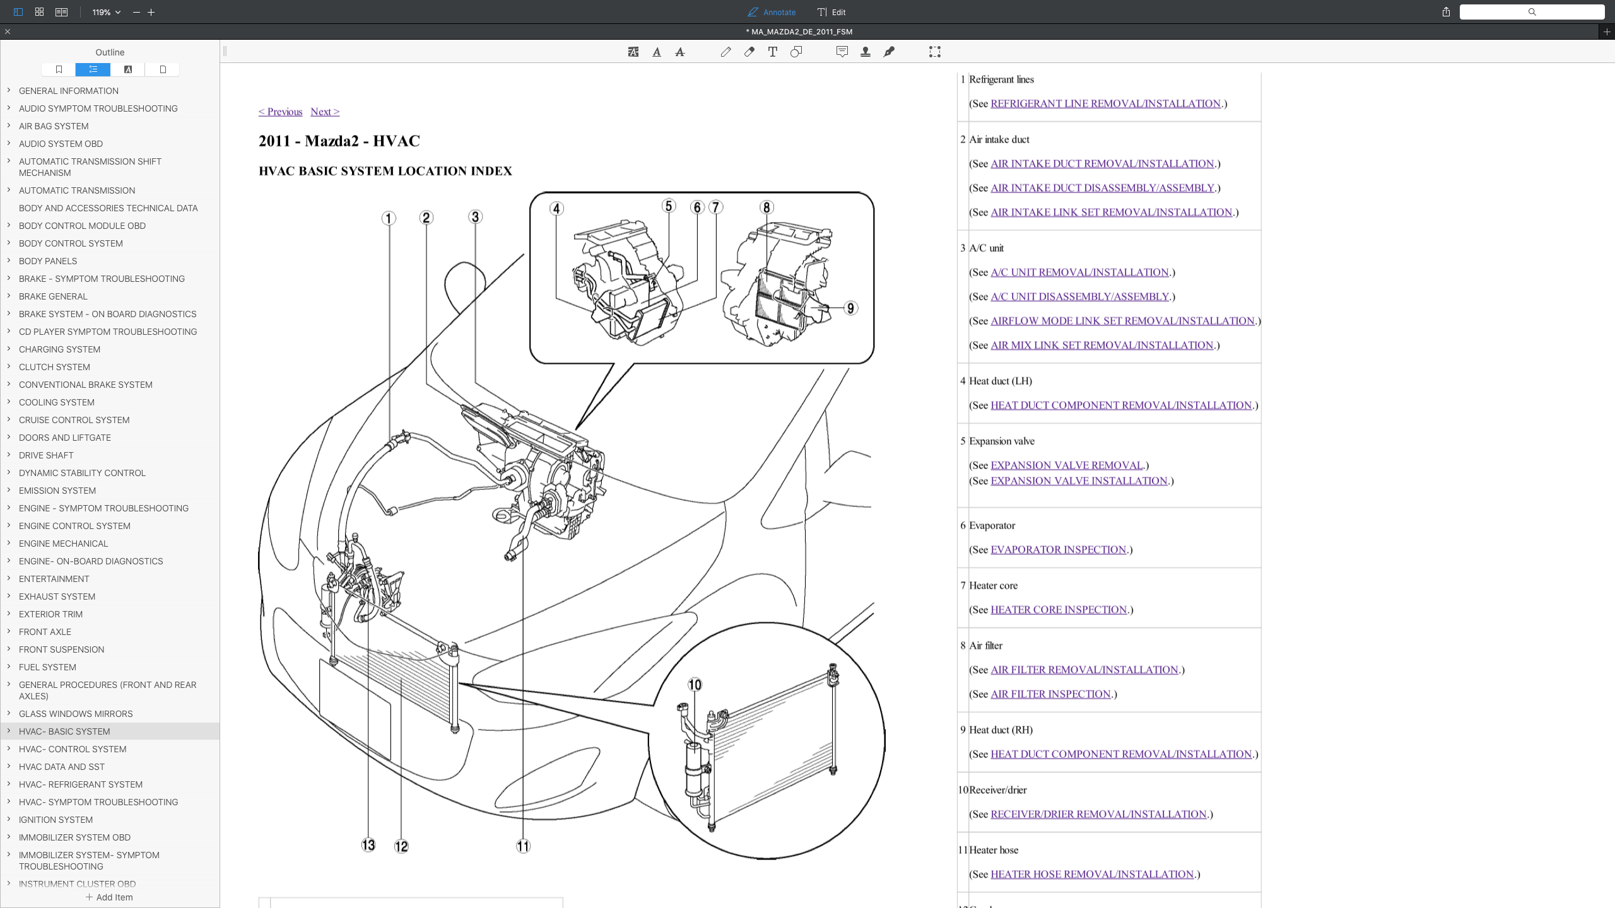
Task: Select HVAC- REFRIGERANT SYSTEM in the outline
Action: pyautogui.click(x=81, y=784)
